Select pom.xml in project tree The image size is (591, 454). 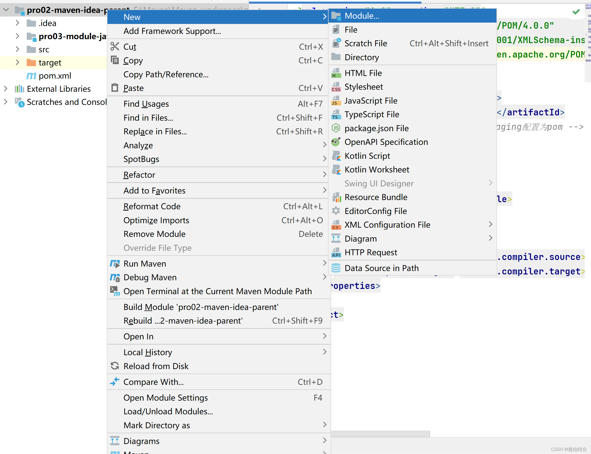[55, 76]
